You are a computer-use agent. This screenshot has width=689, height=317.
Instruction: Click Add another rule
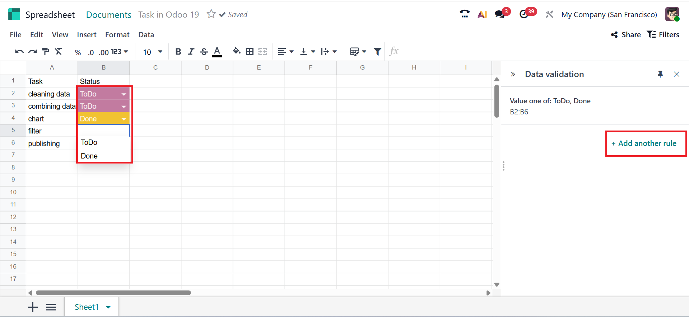click(644, 143)
